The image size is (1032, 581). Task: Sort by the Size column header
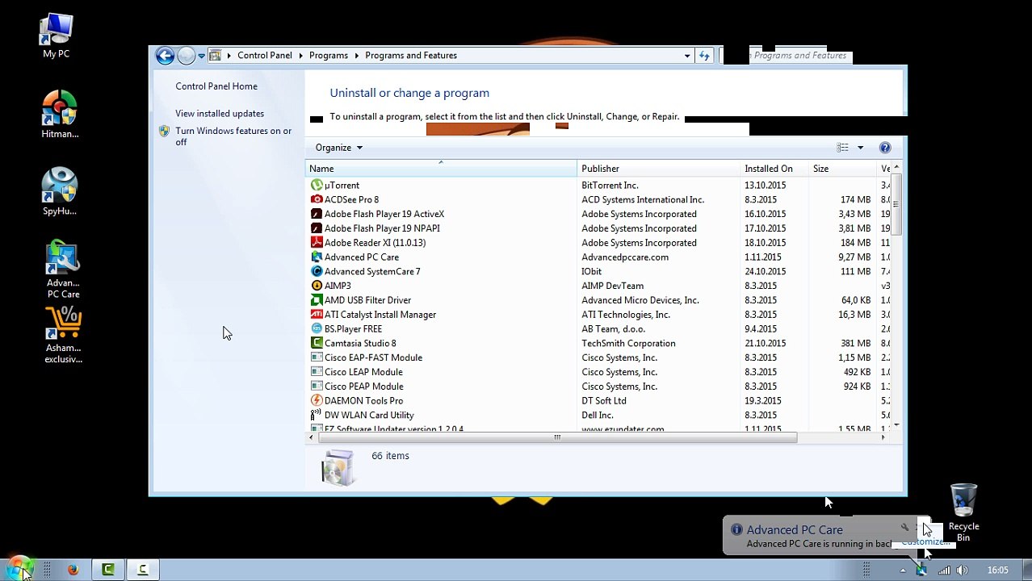click(x=843, y=169)
